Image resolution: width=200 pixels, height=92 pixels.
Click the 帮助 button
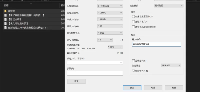[x=174, y=88]
